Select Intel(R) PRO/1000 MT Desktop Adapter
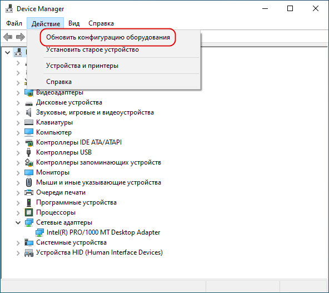The image size is (329, 293). 103,232
